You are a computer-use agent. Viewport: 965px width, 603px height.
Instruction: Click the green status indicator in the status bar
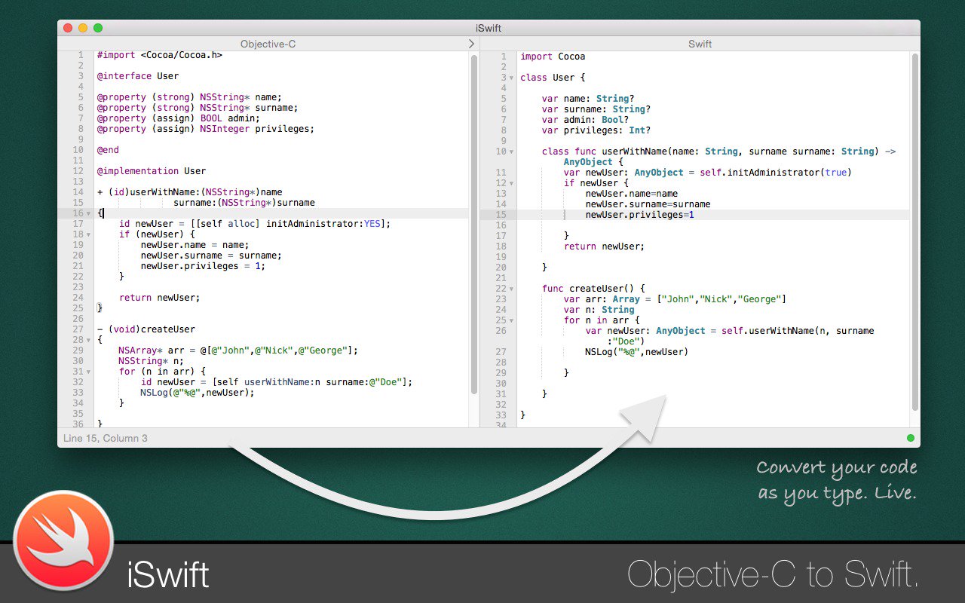(x=910, y=437)
